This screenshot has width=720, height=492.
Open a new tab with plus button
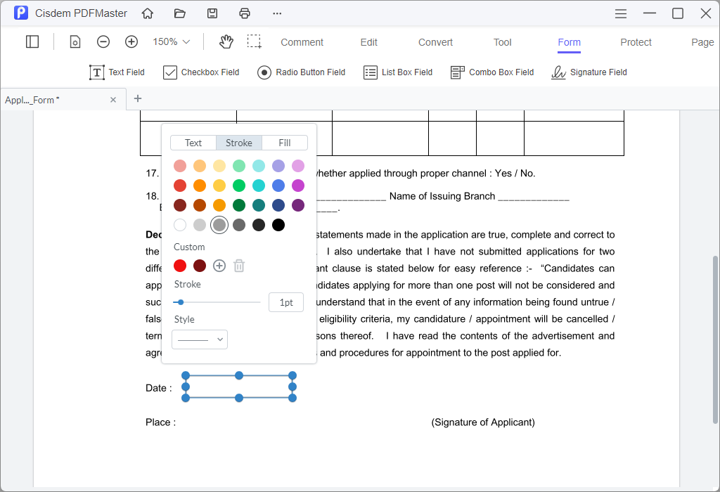138,98
